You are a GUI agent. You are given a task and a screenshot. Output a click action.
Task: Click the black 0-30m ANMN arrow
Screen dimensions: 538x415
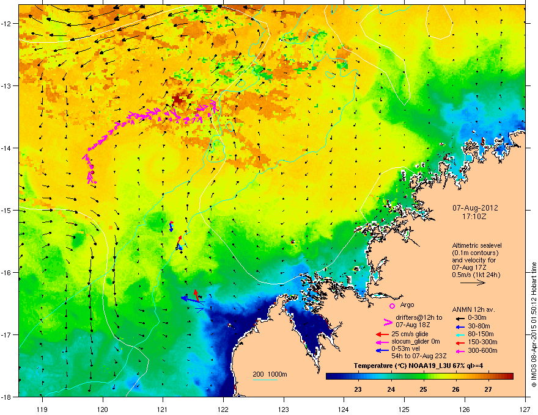tap(460, 318)
